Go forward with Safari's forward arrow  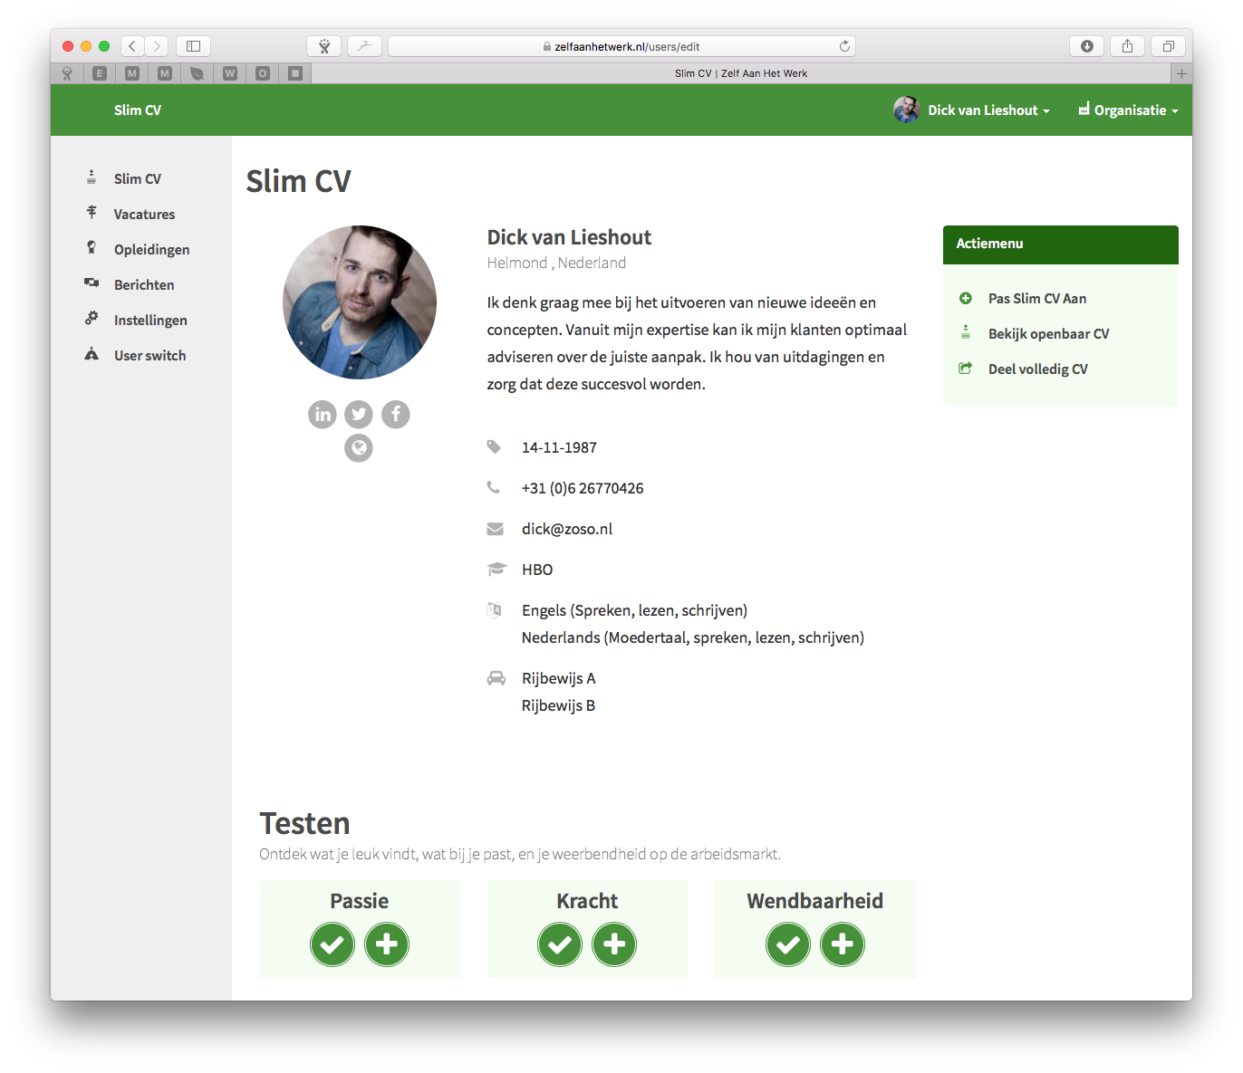pos(157,46)
